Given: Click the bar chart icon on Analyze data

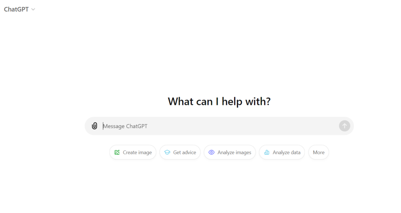Looking at the screenshot, I should coord(267,152).
